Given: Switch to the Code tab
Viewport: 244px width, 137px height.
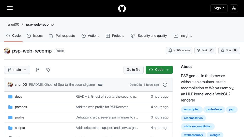Looking at the screenshot, I should pyautogui.click(x=13, y=36).
